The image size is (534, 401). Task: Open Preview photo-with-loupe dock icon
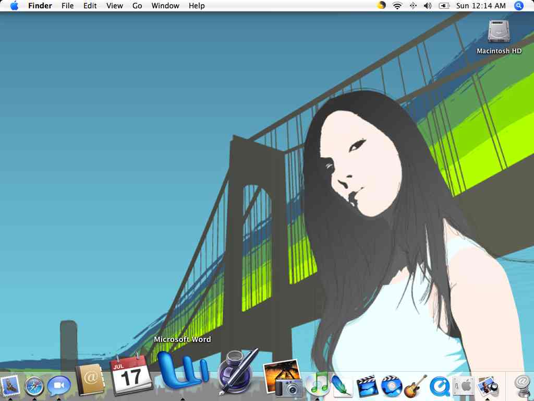coord(488,387)
